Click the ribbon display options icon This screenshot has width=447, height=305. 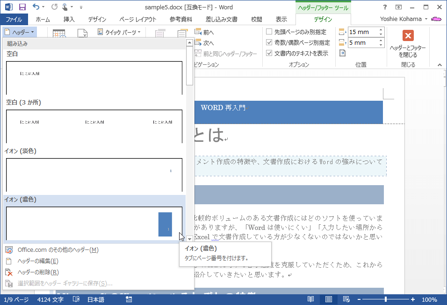[398, 7]
